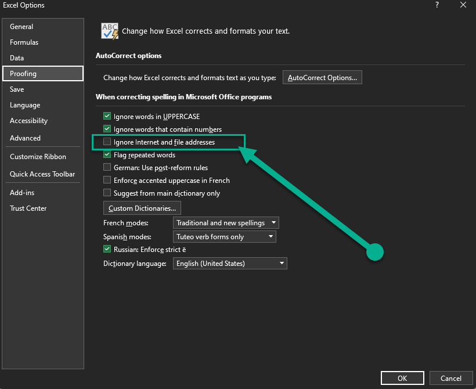476x389 pixels.
Task: Click the Excel Options window title
Action: 24,5
